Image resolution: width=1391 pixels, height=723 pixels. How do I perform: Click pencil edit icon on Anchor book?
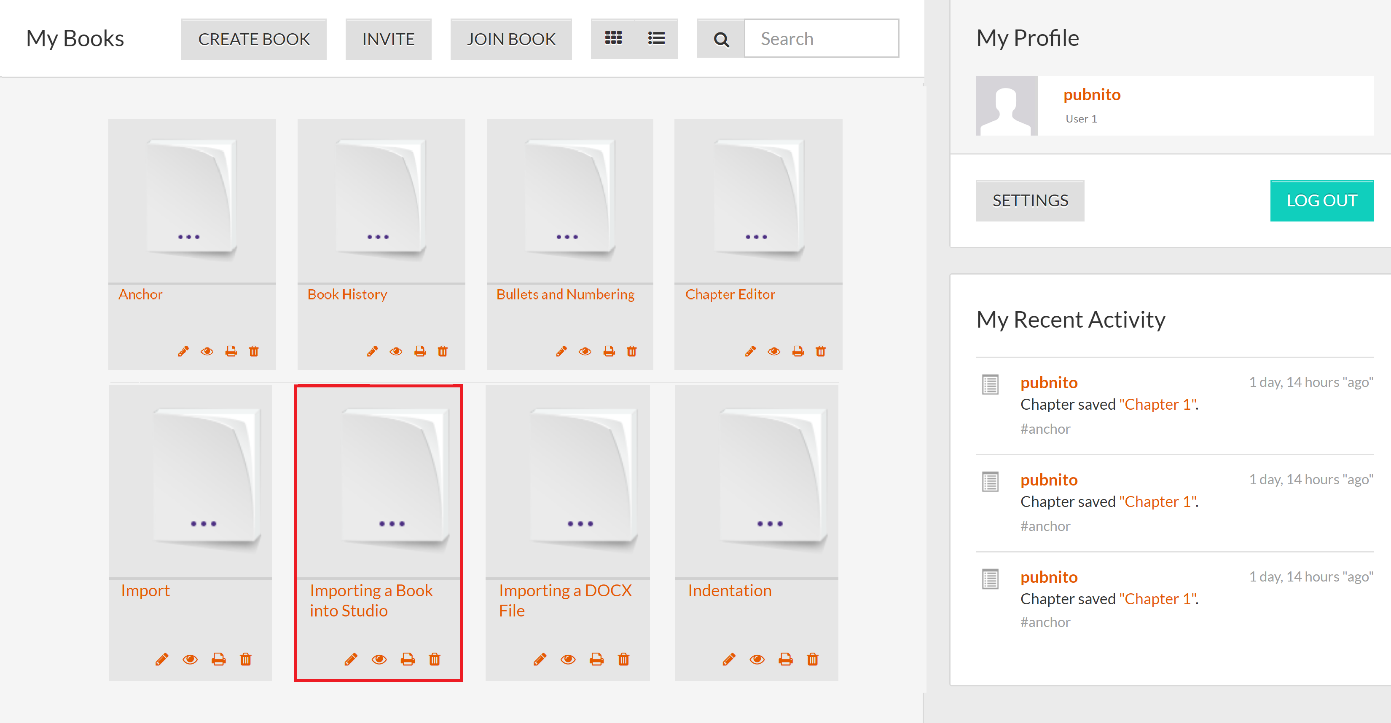pos(183,352)
